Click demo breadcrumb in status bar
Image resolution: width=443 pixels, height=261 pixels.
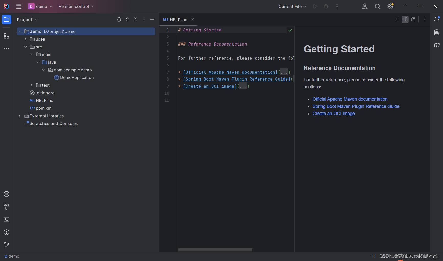coord(12,256)
